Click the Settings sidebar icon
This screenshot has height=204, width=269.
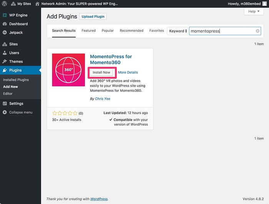click(5, 103)
